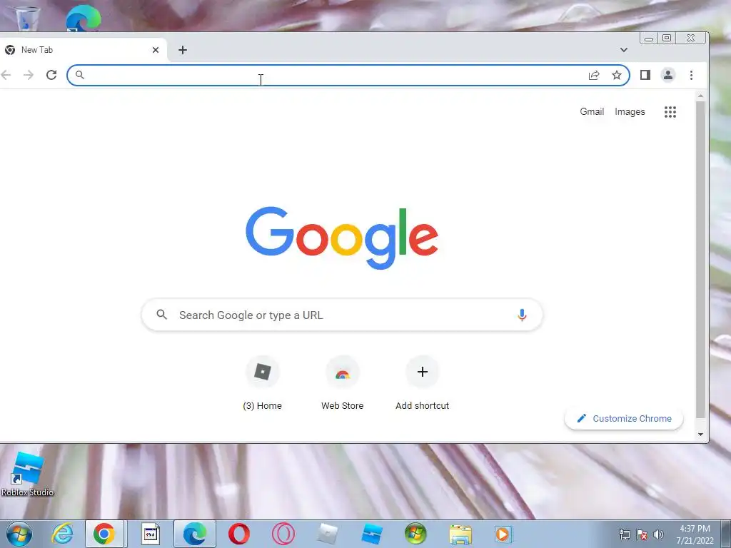731x548 pixels.
Task: Add a new shortcut tile
Action: pyautogui.click(x=423, y=383)
